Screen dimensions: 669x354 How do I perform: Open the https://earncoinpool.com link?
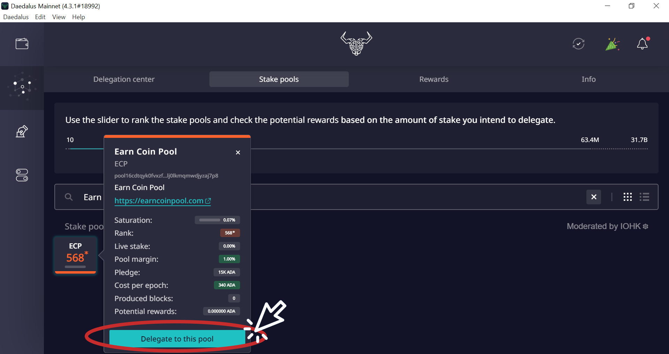[x=159, y=200]
